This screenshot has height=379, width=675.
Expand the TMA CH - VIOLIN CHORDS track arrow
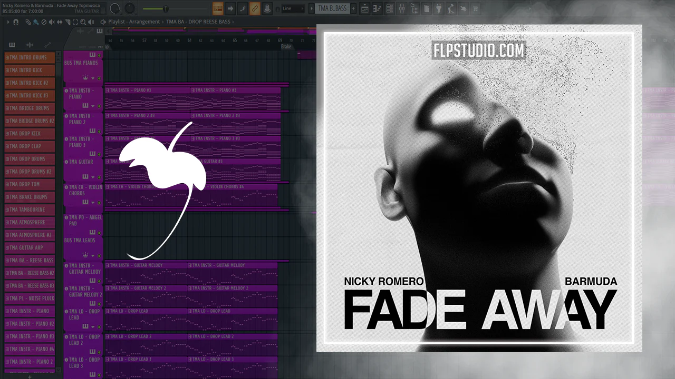(x=93, y=203)
